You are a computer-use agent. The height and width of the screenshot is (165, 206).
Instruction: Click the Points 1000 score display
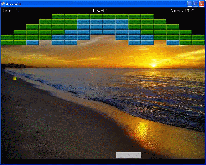click(x=182, y=11)
